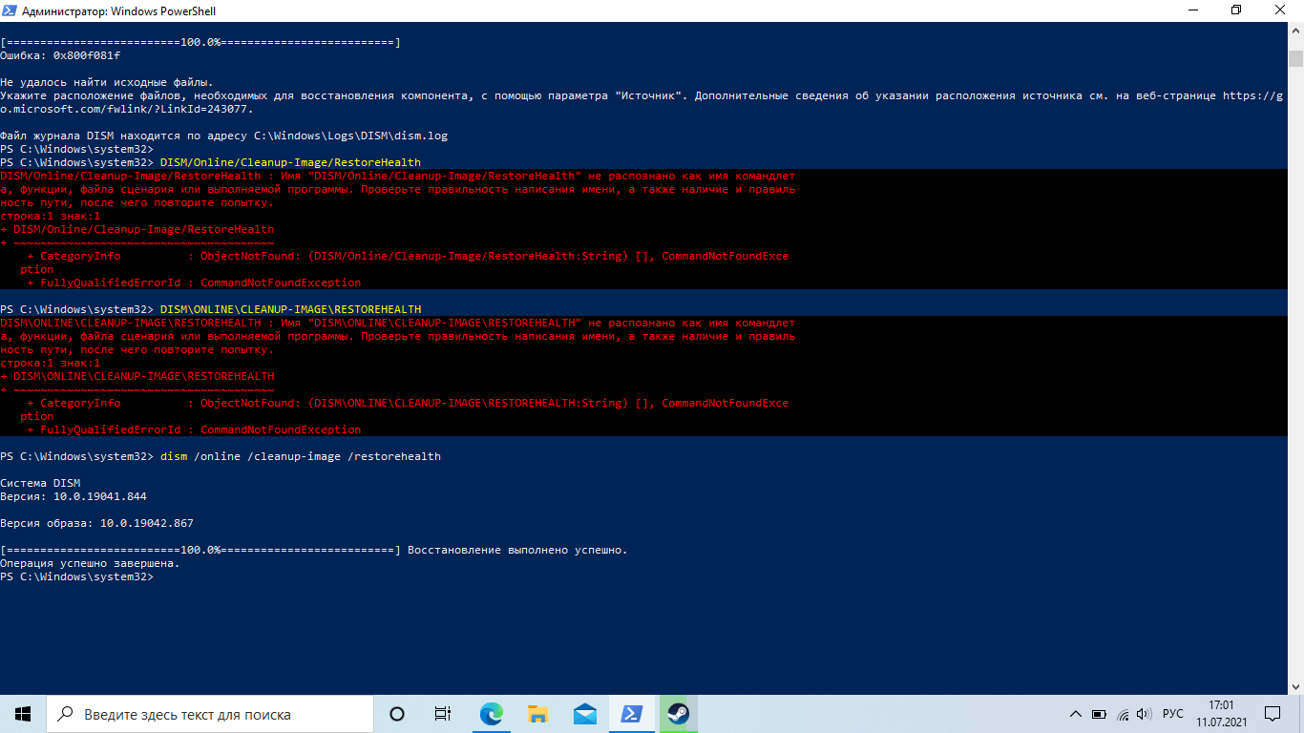Click CategoryInfo line mentioning DISM/Online/Cleanup-Image

point(408,256)
